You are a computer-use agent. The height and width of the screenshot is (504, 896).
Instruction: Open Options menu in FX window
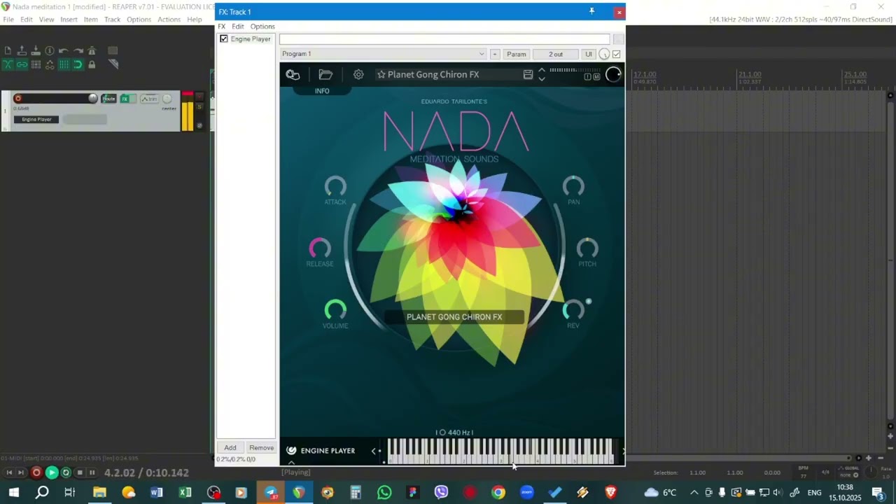(262, 27)
